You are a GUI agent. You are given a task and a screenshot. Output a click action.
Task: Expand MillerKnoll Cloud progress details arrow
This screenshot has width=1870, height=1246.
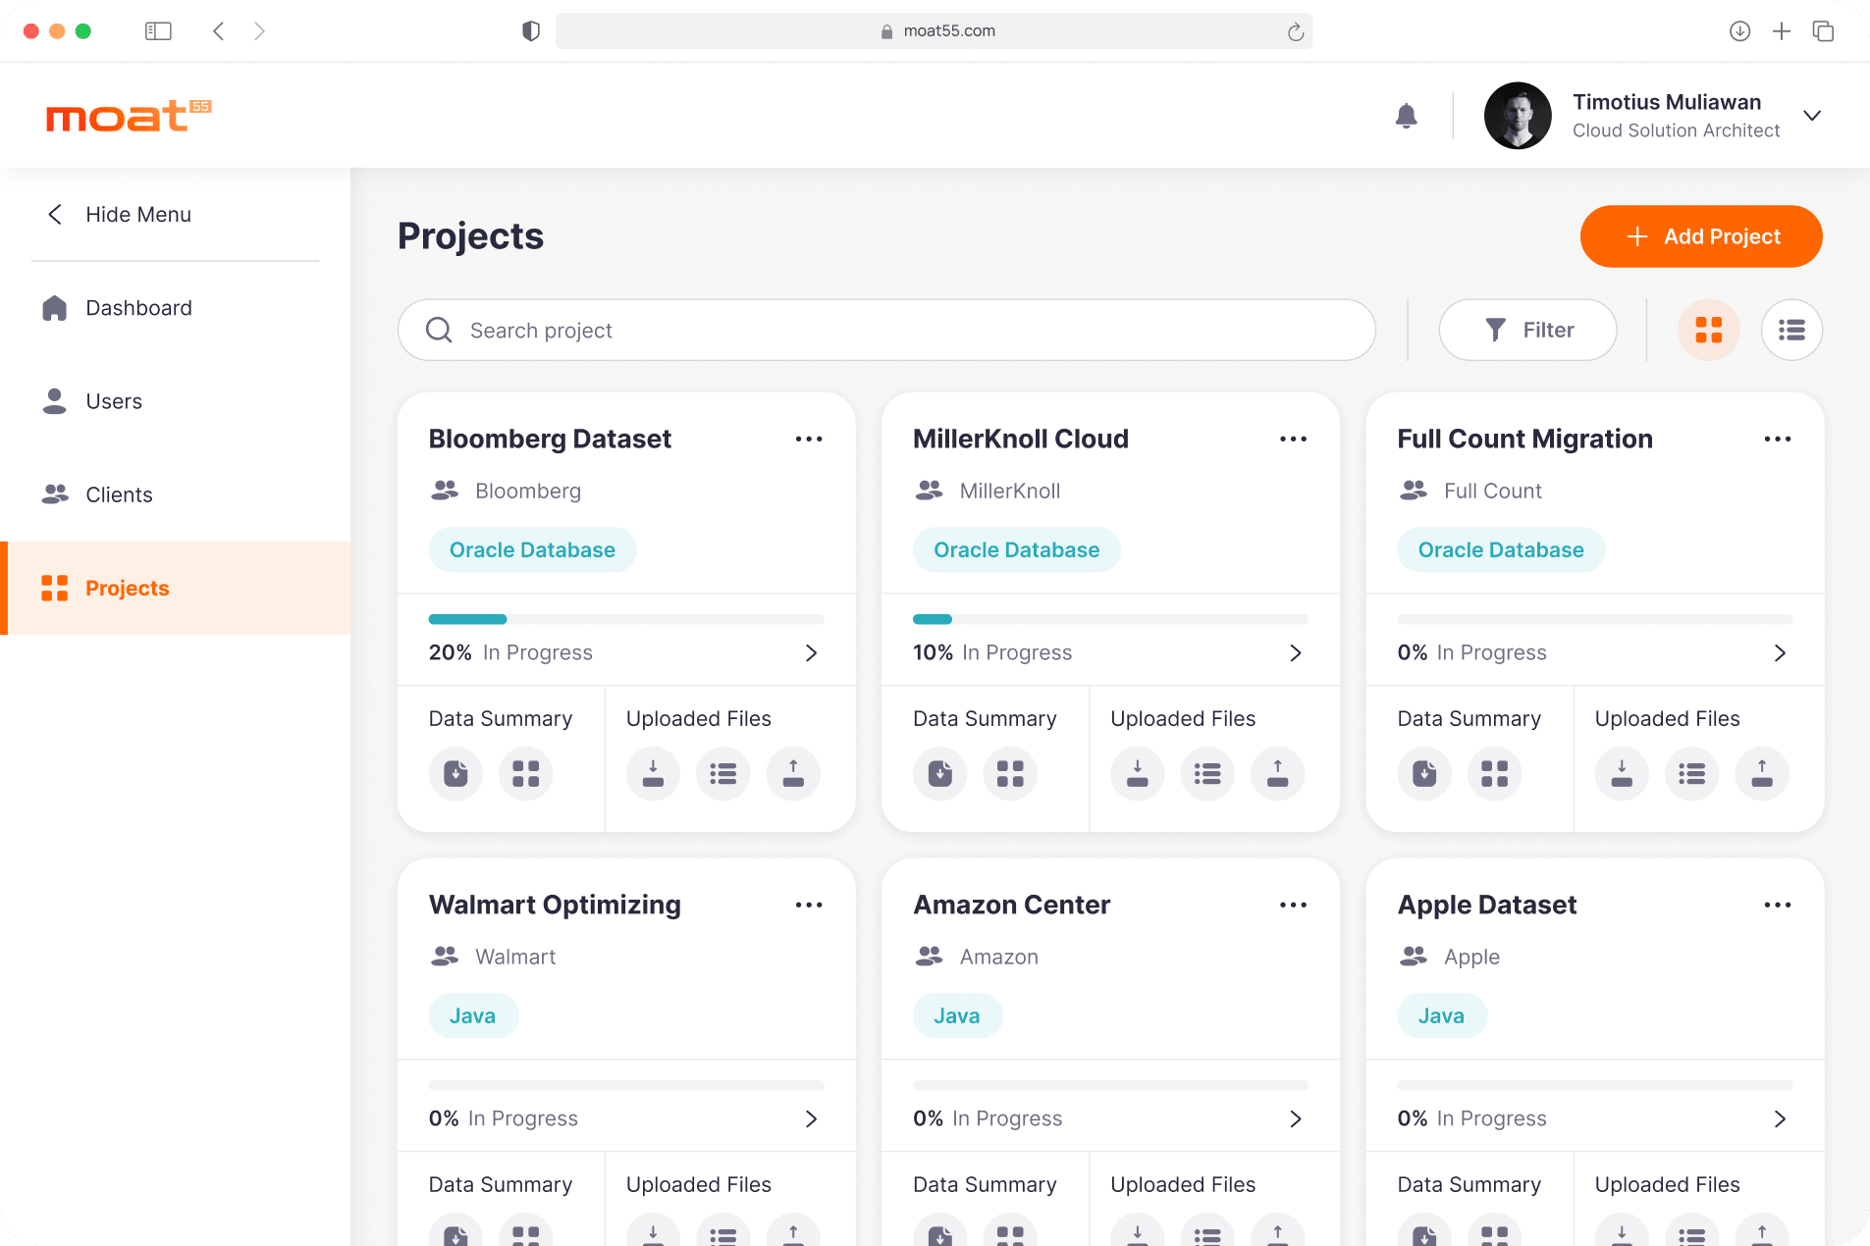click(x=1295, y=653)
